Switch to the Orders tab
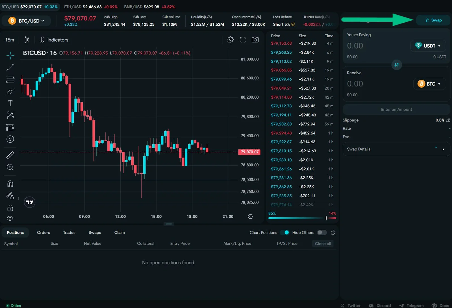452x308 pixels. click(x=44, y=233)
